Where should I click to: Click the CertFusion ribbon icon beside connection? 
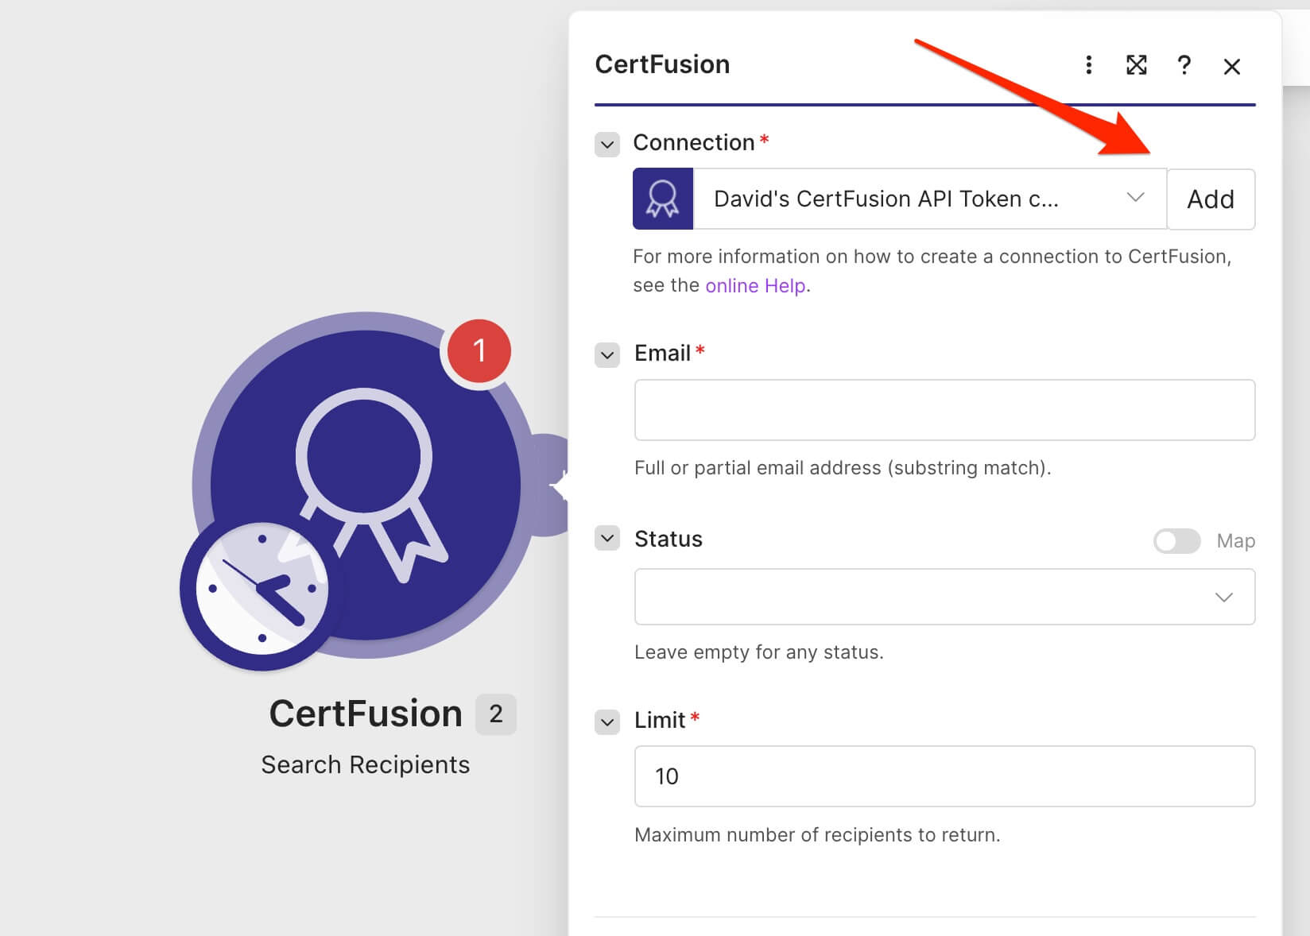663,199
